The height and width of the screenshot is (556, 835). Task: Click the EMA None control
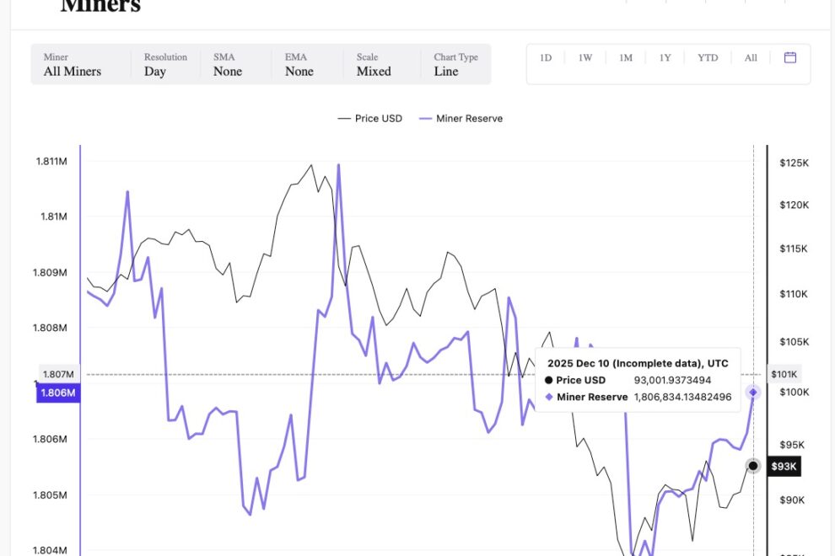pos(299,72)
